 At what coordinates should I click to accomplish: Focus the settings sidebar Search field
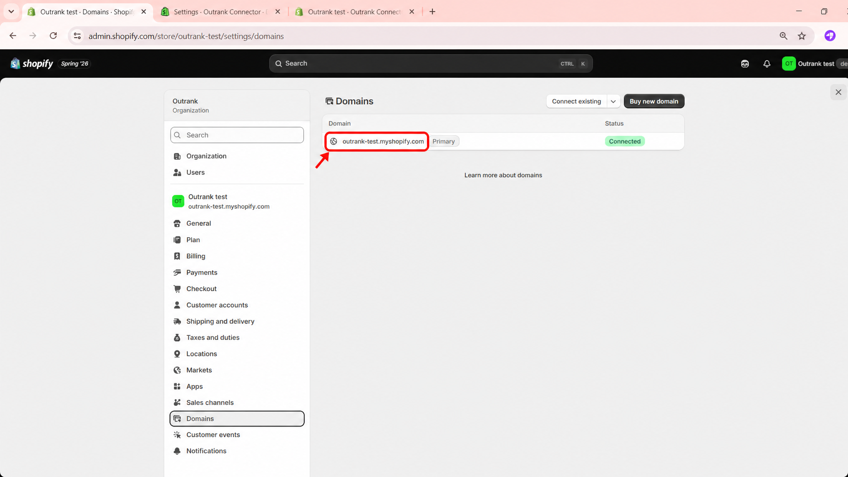click(237, 135)
